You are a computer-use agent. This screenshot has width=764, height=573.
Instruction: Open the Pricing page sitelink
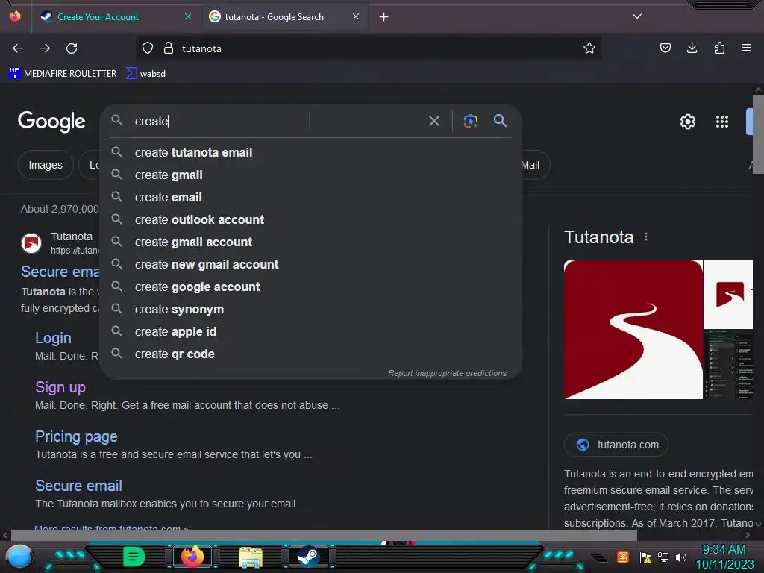77,436
